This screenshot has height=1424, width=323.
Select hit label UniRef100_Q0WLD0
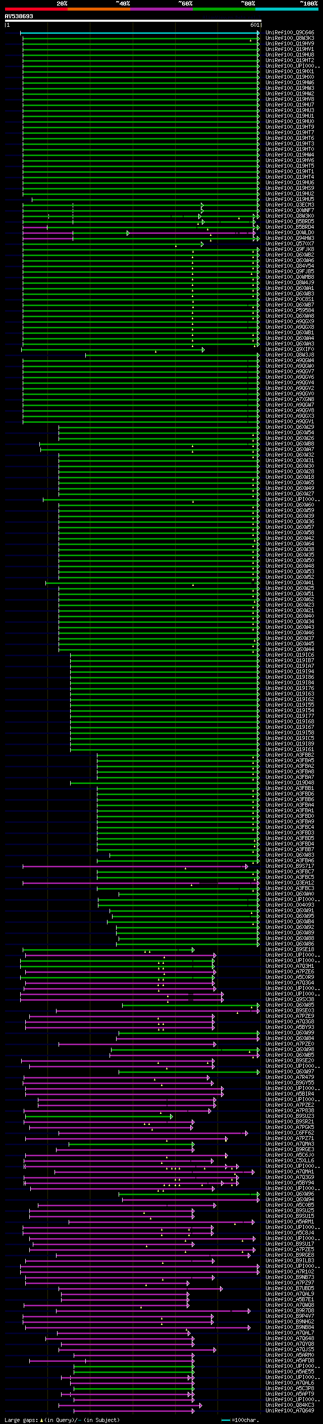[290, 233]
